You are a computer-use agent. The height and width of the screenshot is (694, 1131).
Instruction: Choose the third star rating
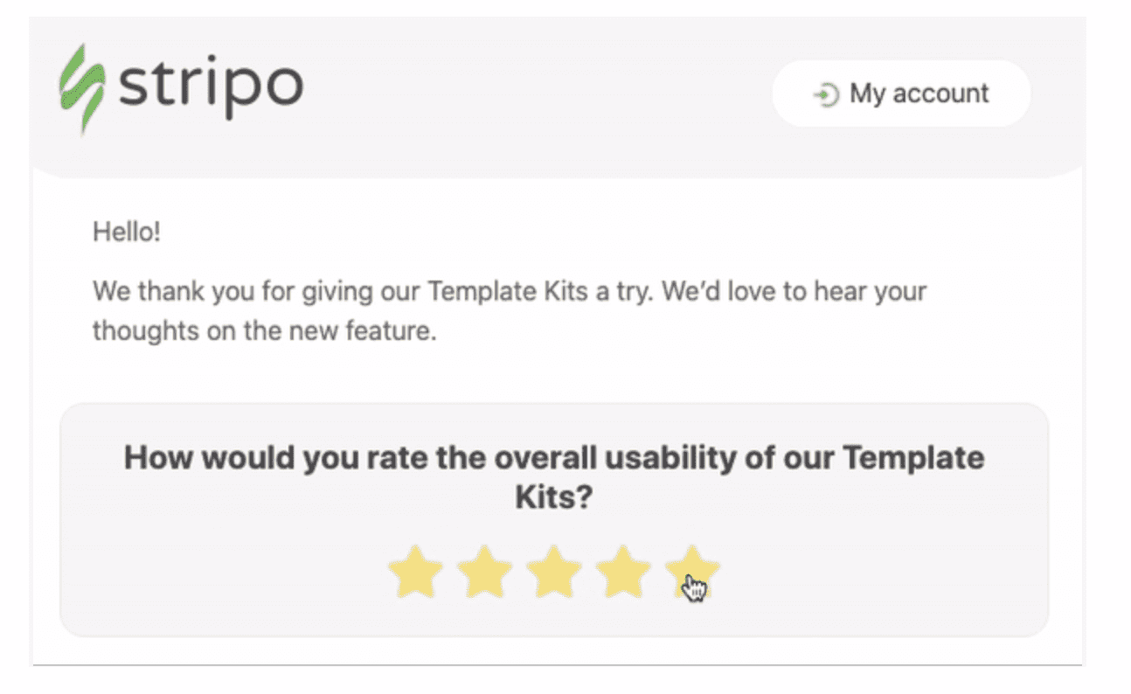pyautogui.click(x=553, y=573)
